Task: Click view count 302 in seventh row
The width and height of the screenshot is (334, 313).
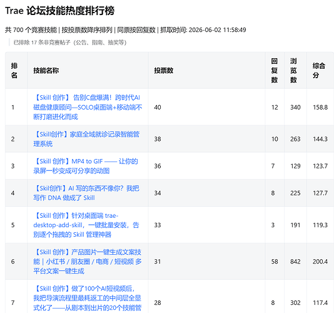Action: (295, 303)
